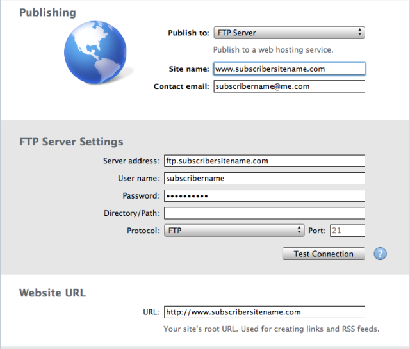This screenshot has width=410, height=349.
Task: Click the 'Port:' label
Action: pyautogui.click(x=316, y=231)
